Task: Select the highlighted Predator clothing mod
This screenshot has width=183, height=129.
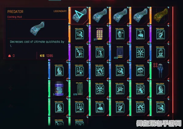Action: click(79, 16)
